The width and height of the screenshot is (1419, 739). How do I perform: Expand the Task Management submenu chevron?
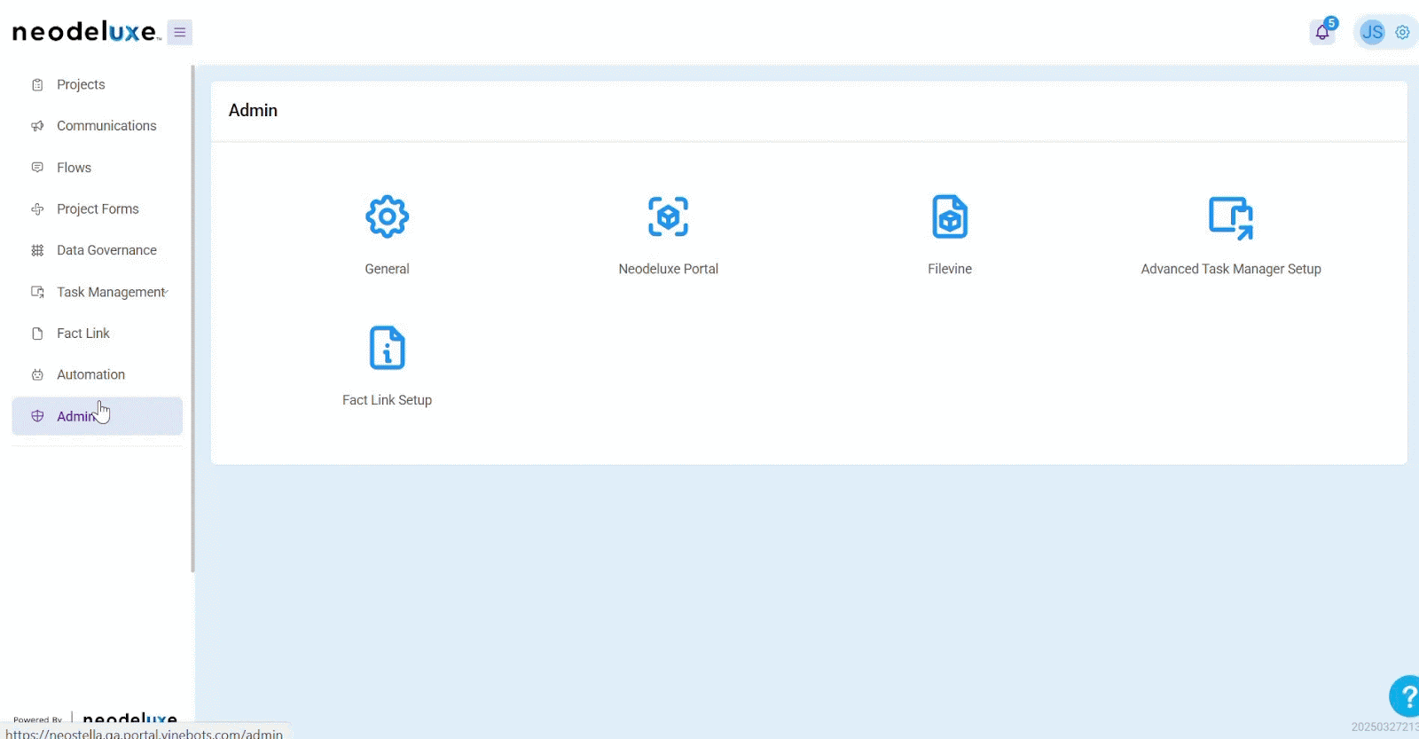pyautogui.click(x=167, y=292)
